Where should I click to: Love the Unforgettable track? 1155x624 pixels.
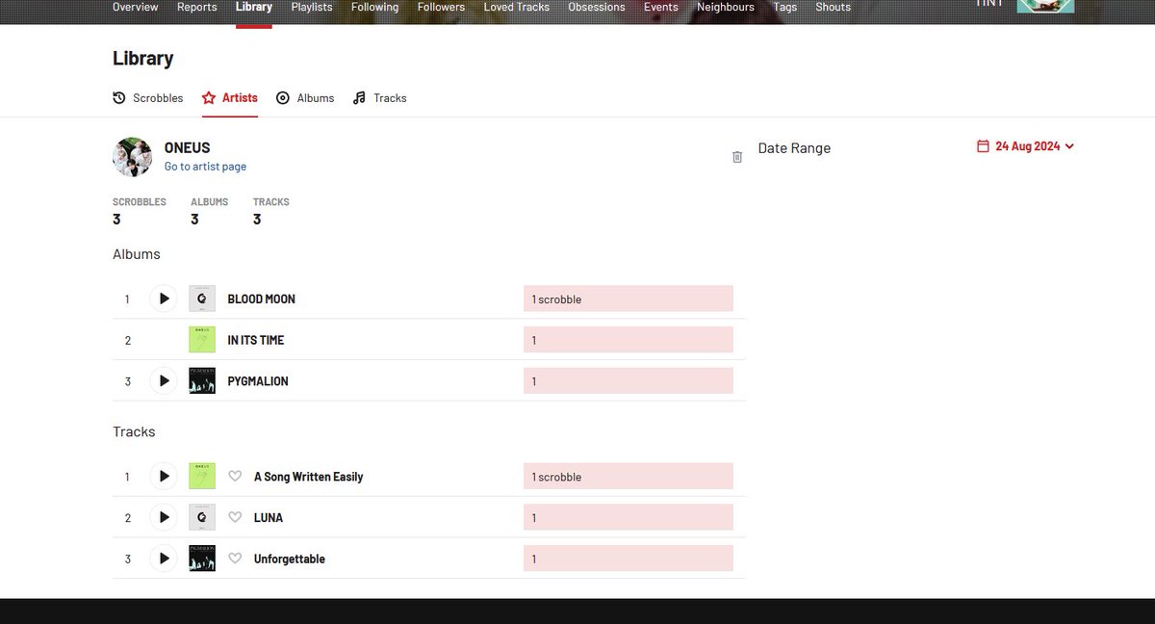point(235,559)
